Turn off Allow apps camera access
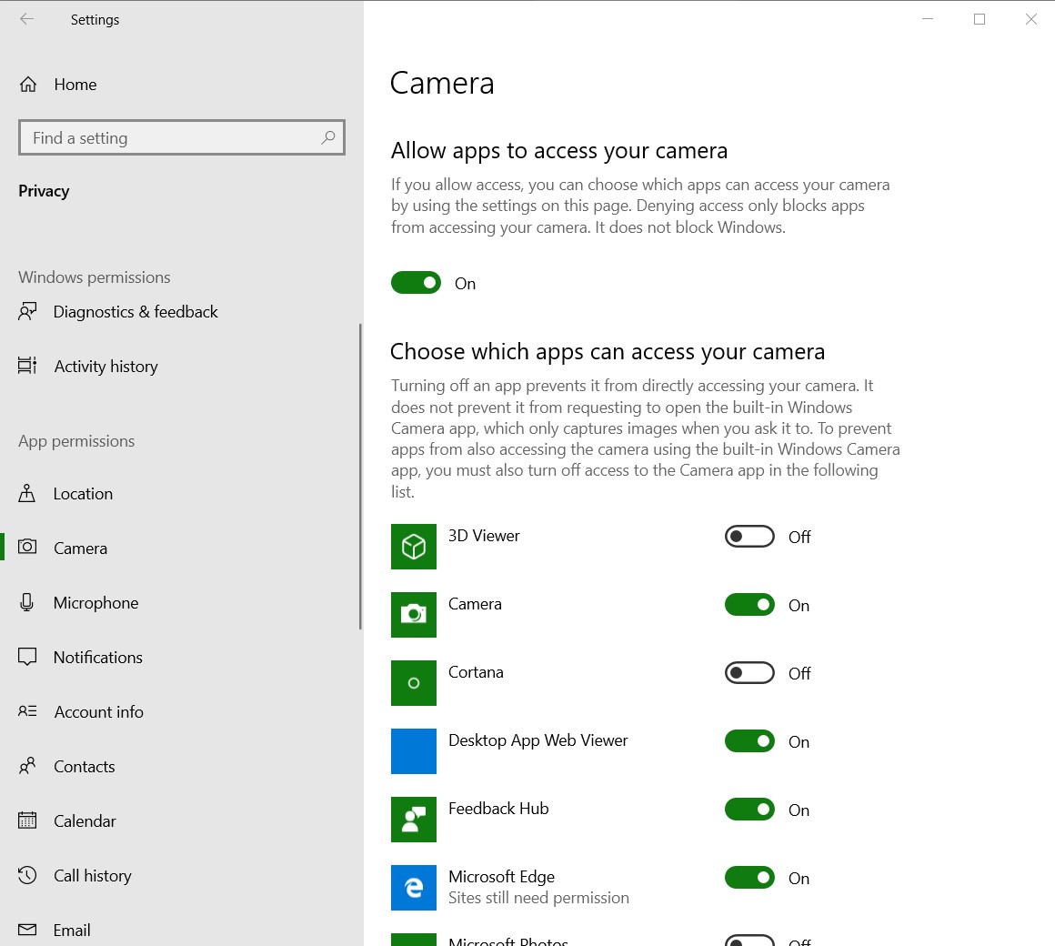This screenshot has height=946, width=1055. pyautogui.click(x=416, y=283)
